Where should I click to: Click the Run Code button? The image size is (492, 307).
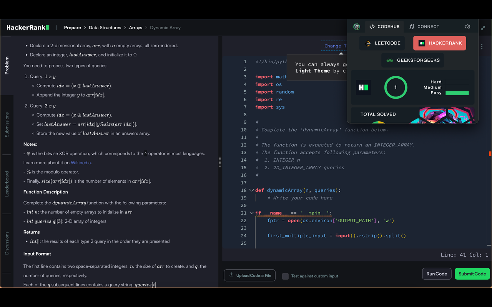[437, 274]
